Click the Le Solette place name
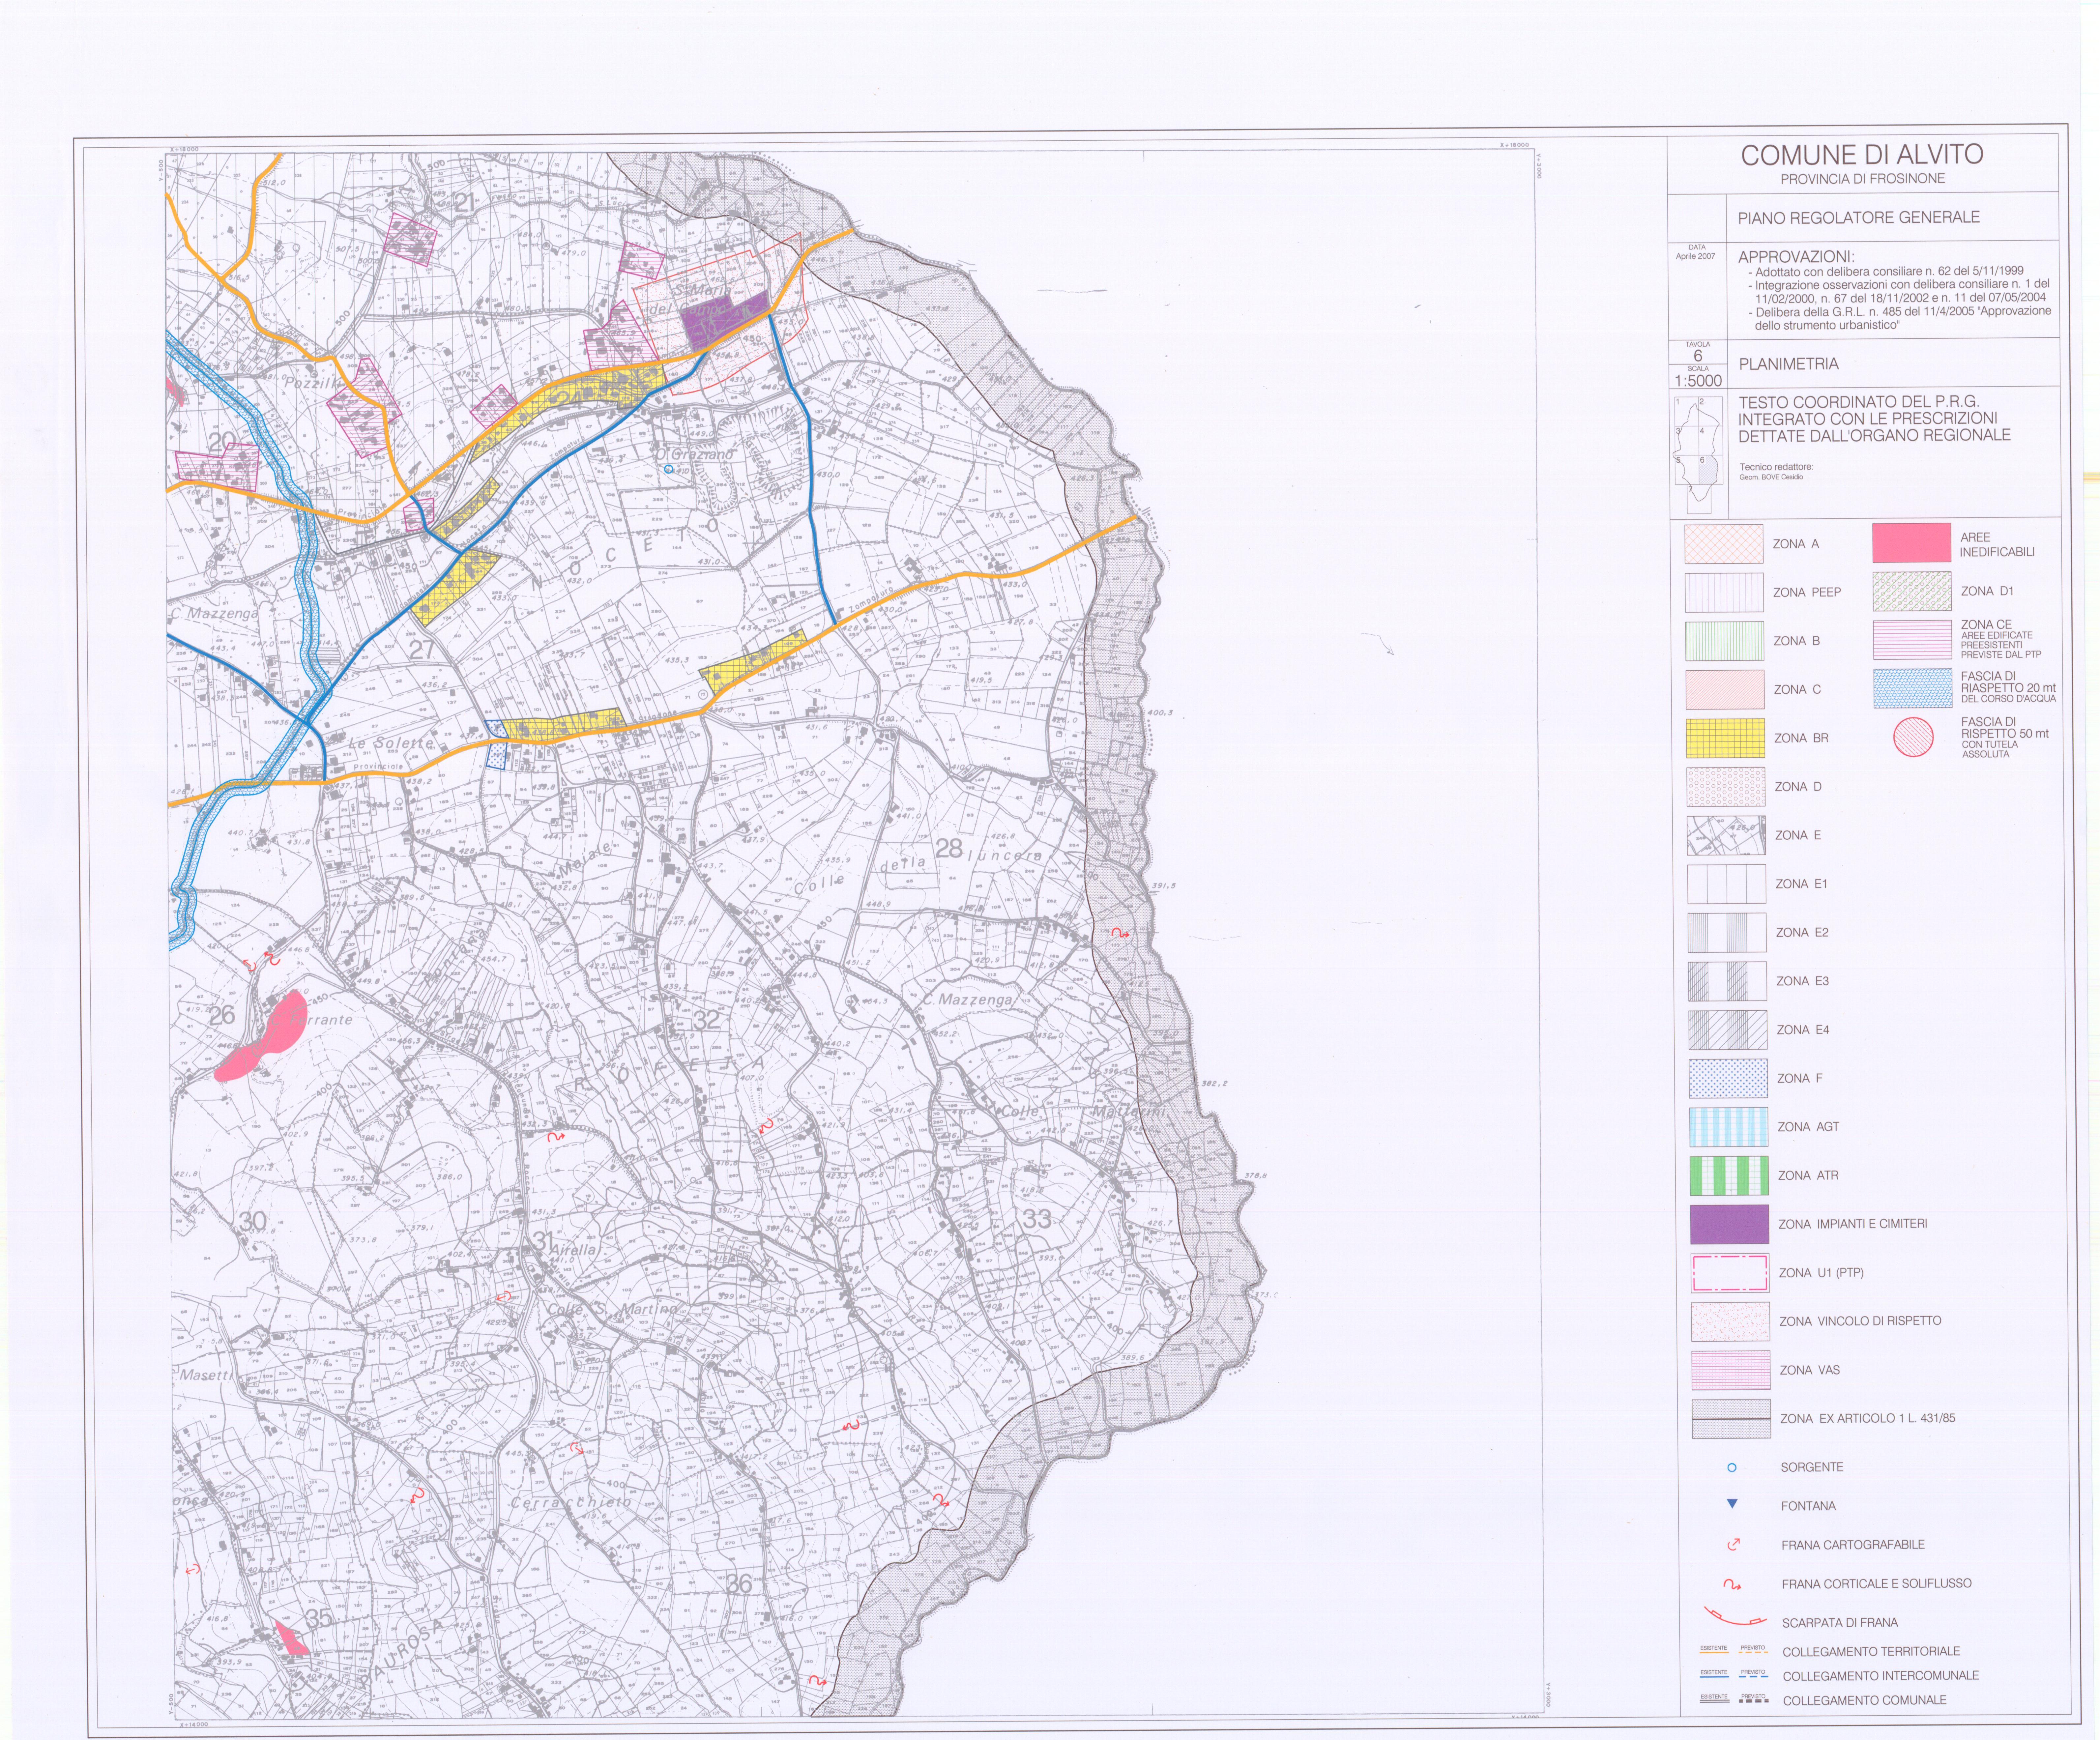 tap(391, 743)
